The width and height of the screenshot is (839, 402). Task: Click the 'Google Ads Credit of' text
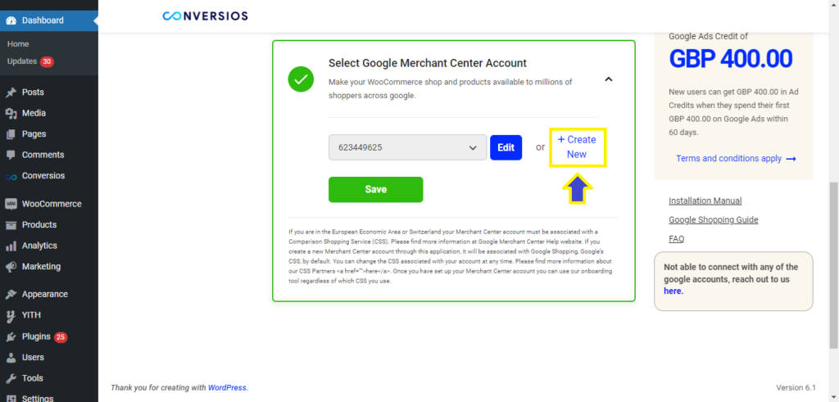click(x=708, y=36)
